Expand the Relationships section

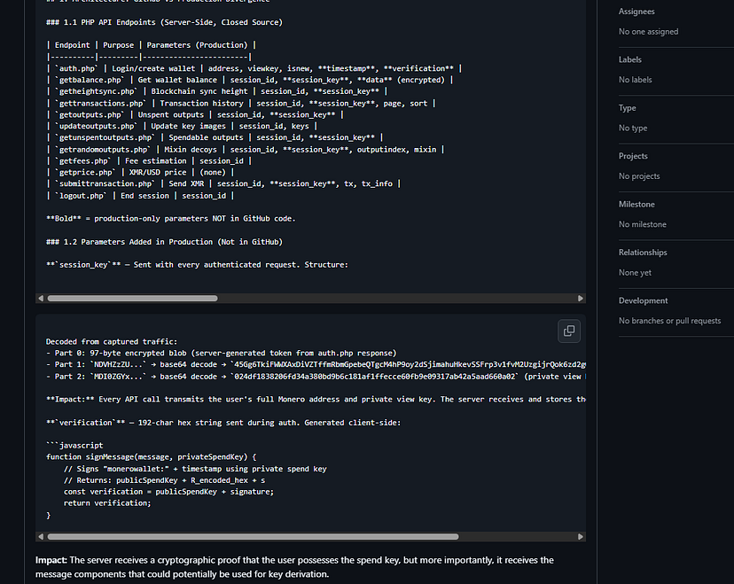tap(644, 252)
